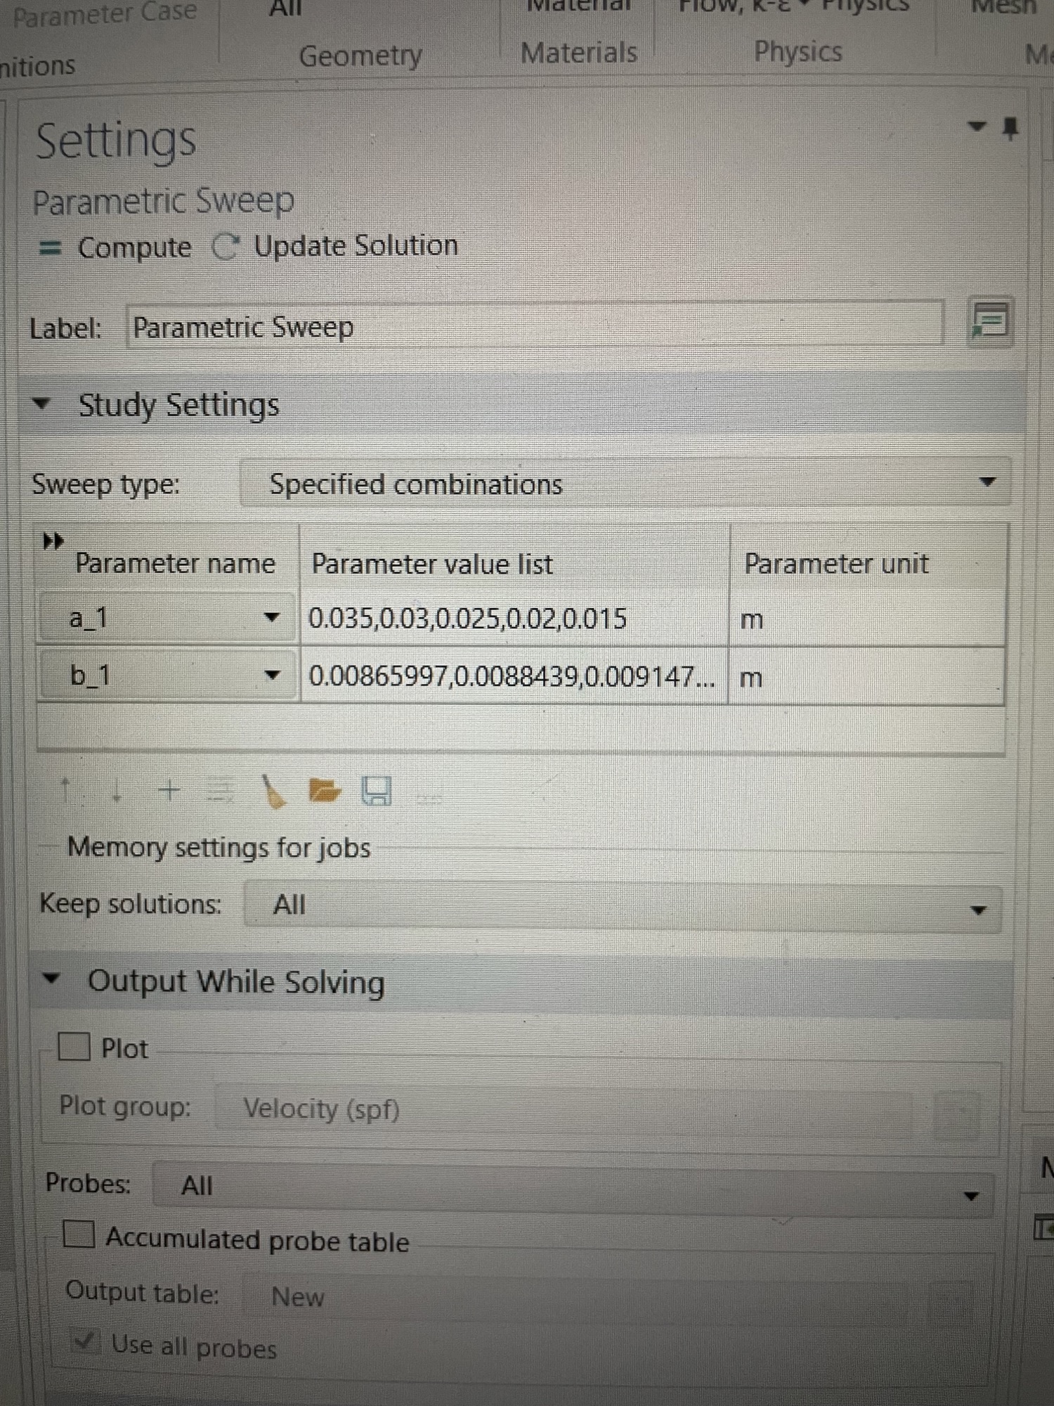
Task: Click the Label text field
Action: (x=534, y=327)
